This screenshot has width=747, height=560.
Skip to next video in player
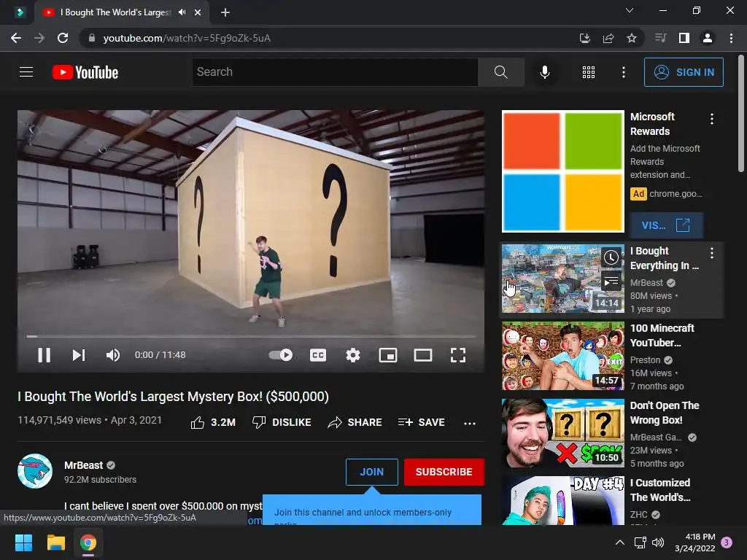(x=79, y=355)
